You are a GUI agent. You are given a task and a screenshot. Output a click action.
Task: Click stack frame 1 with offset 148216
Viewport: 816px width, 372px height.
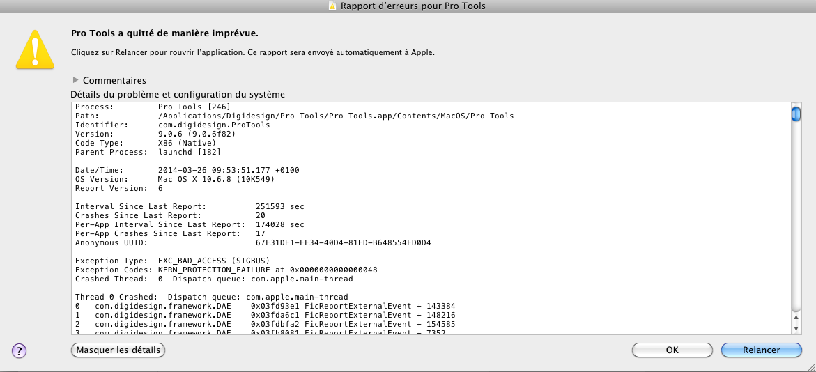pyautogui.click(x=265, y=316)
